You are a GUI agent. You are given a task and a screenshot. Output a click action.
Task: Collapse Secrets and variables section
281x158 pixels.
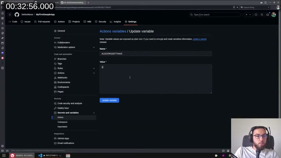click(x=94, y=113)
